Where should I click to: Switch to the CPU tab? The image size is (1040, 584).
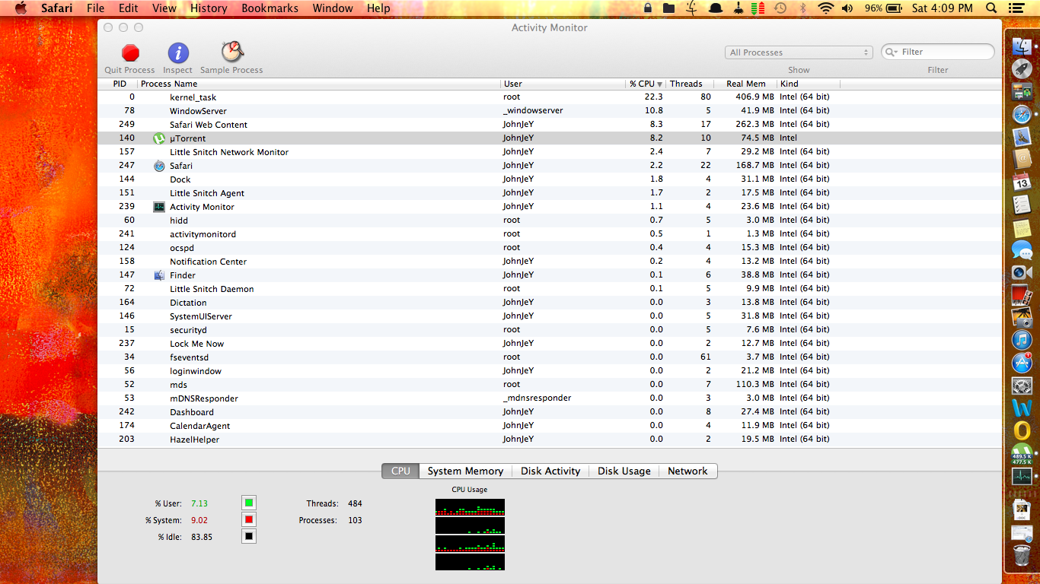coord(400,471)
